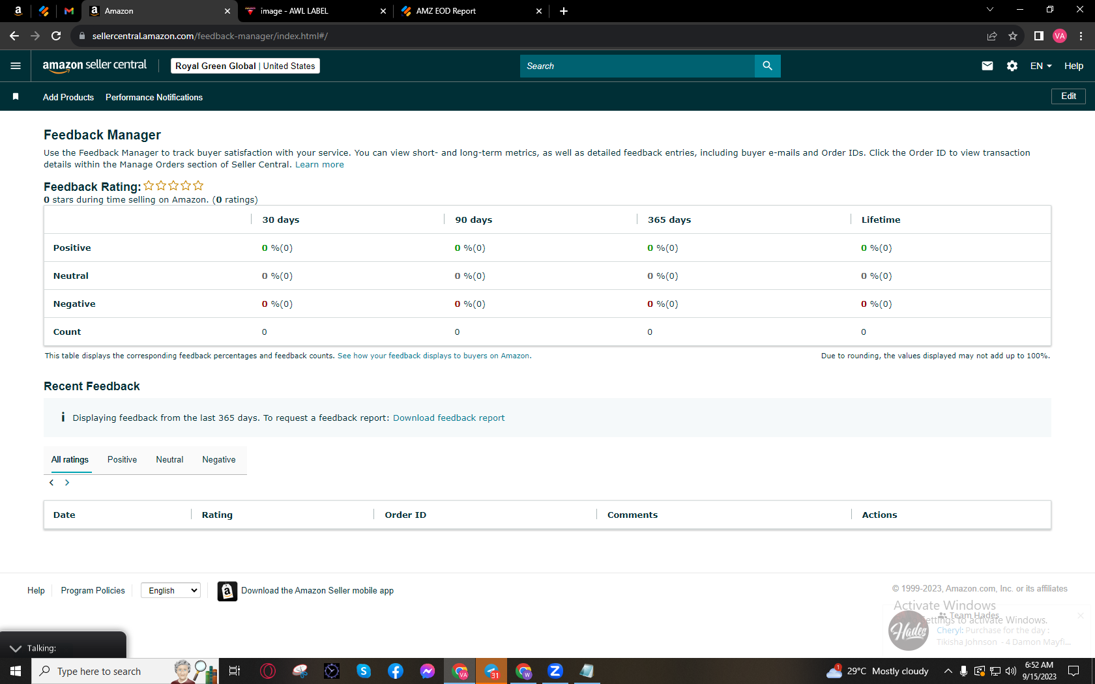Show hidden system tray icons
The image size is (1095, 684).
[948, 671]
